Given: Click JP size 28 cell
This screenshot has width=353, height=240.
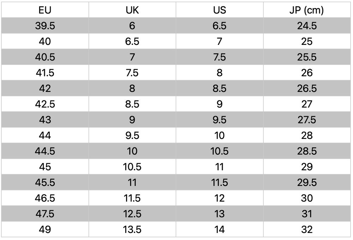Looking at the screenshot, I should (307, 135).
